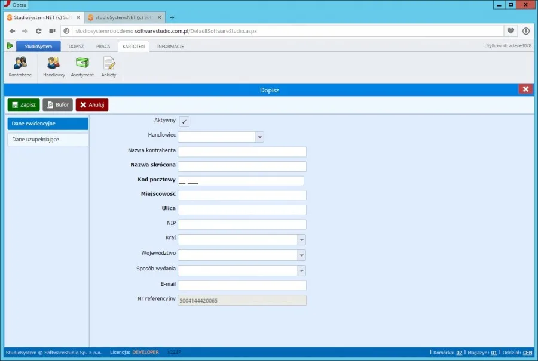Switch to the PRACA ribbon tab
This screenshot has width=538, height=361.
[103, 46]
